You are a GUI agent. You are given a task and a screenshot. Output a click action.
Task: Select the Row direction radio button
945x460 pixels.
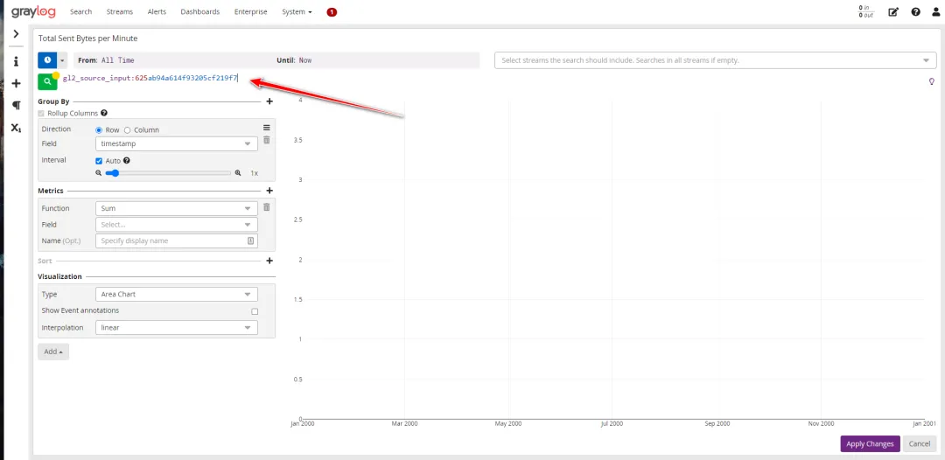99,130
